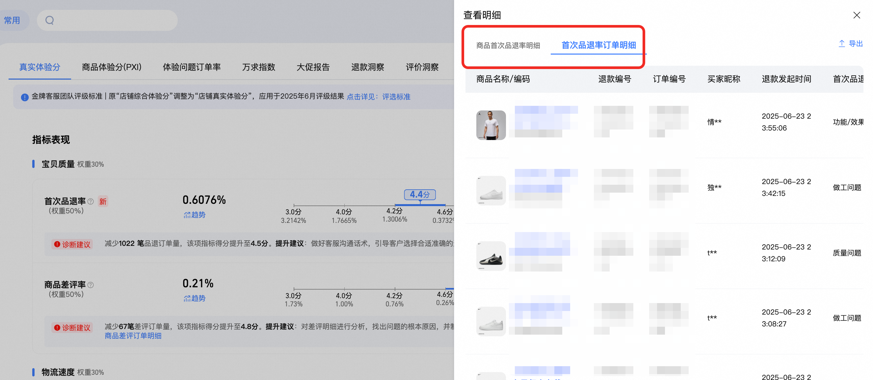This screenshot has width=873, height=380.
Task: Click the 商品名称/编码 column header
Action: (x=503, y=79)
